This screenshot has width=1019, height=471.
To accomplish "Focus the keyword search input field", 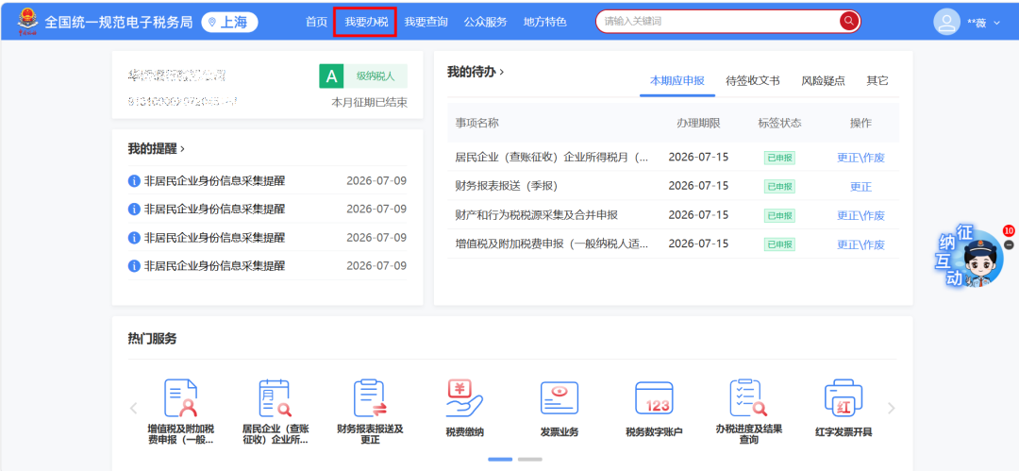I will [x=718, y=22].
